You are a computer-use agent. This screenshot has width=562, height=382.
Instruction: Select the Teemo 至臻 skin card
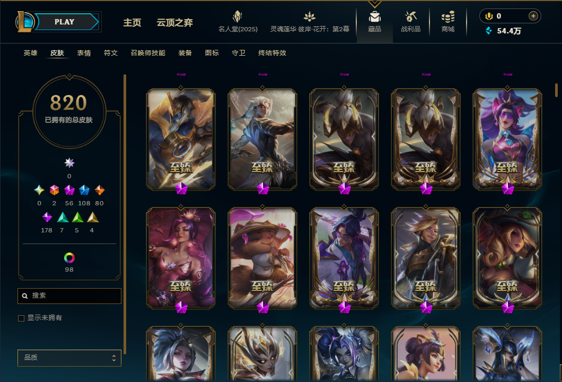[262, 258]
